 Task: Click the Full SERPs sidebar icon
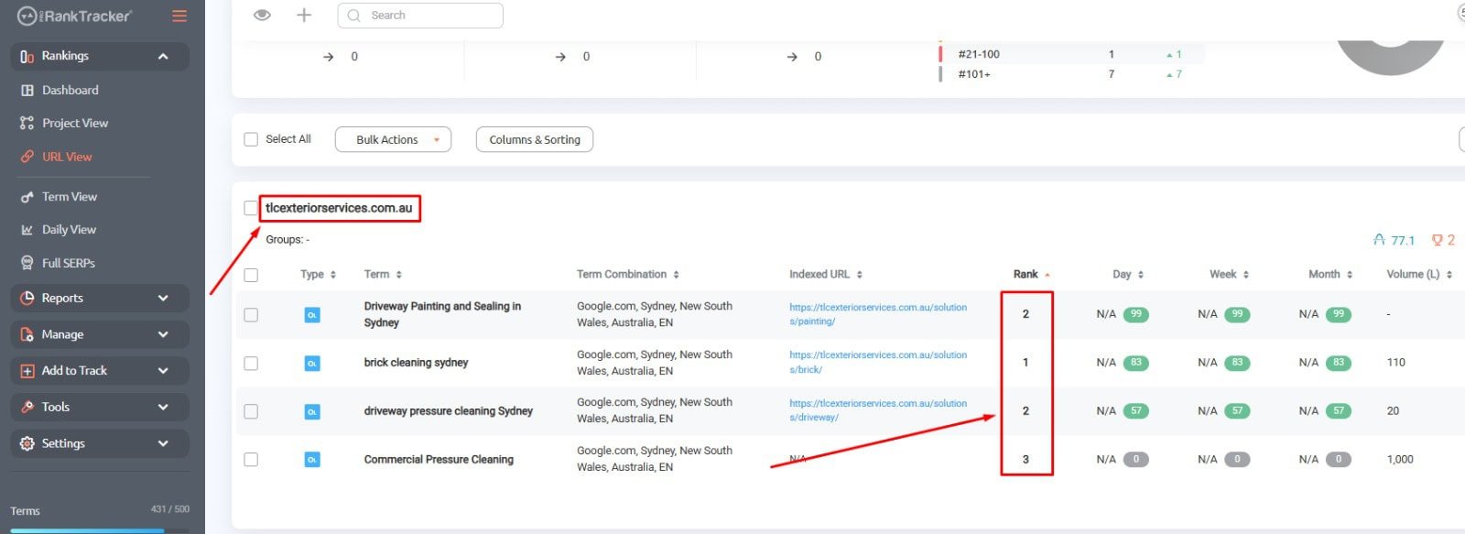[x=27, y=263]
